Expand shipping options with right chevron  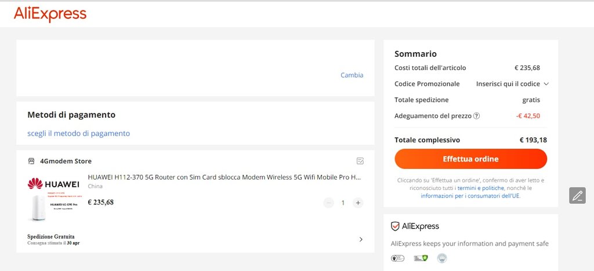[x=361, y=239]
